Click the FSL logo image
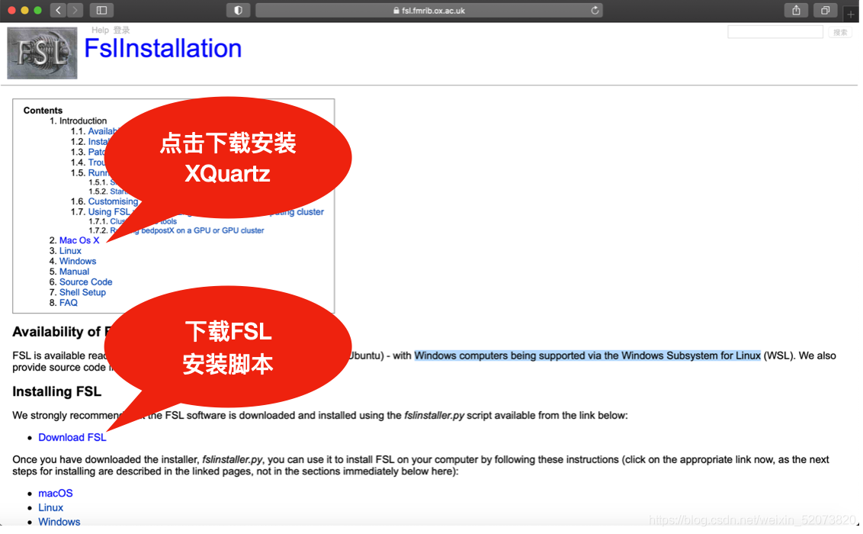The height and width of the screenshot is (534, 863). coord(42,53)
